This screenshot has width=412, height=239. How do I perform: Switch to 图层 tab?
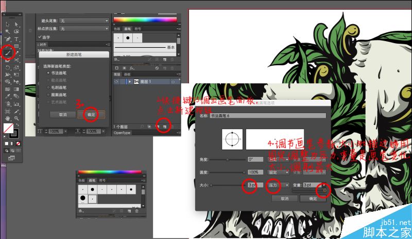click(x=117, y=75)
